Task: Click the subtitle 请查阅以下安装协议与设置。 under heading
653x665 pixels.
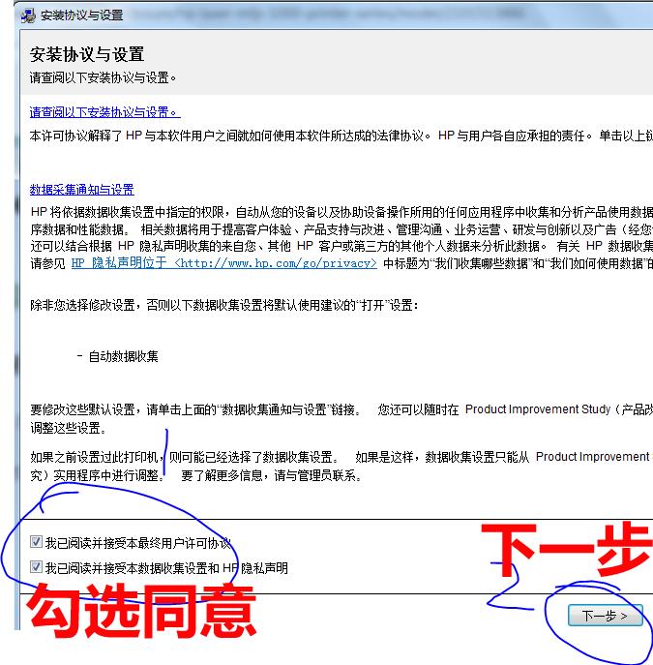Action: pyautogui.click(x=103, y=77)
